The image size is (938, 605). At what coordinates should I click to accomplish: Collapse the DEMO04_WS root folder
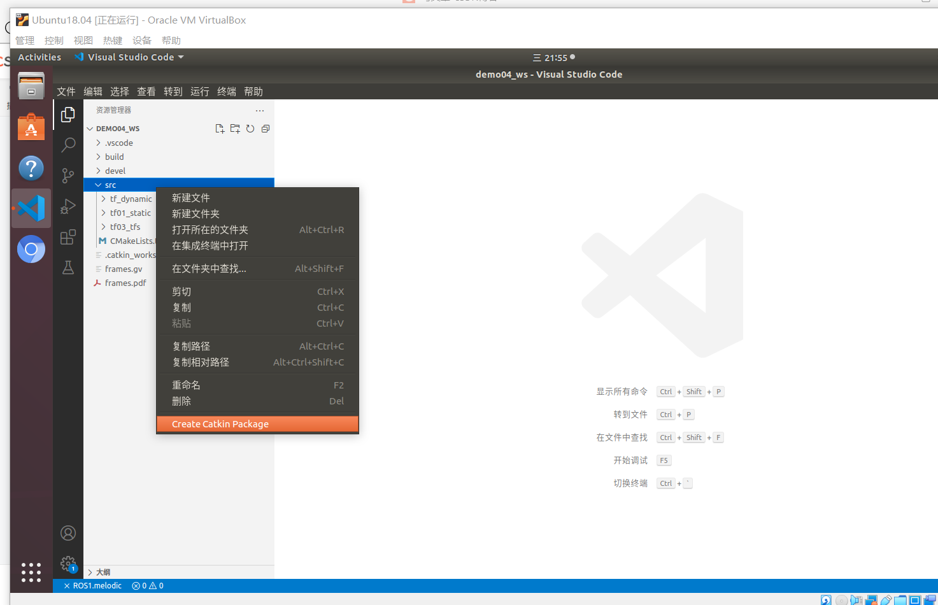[x=178, y=129]
